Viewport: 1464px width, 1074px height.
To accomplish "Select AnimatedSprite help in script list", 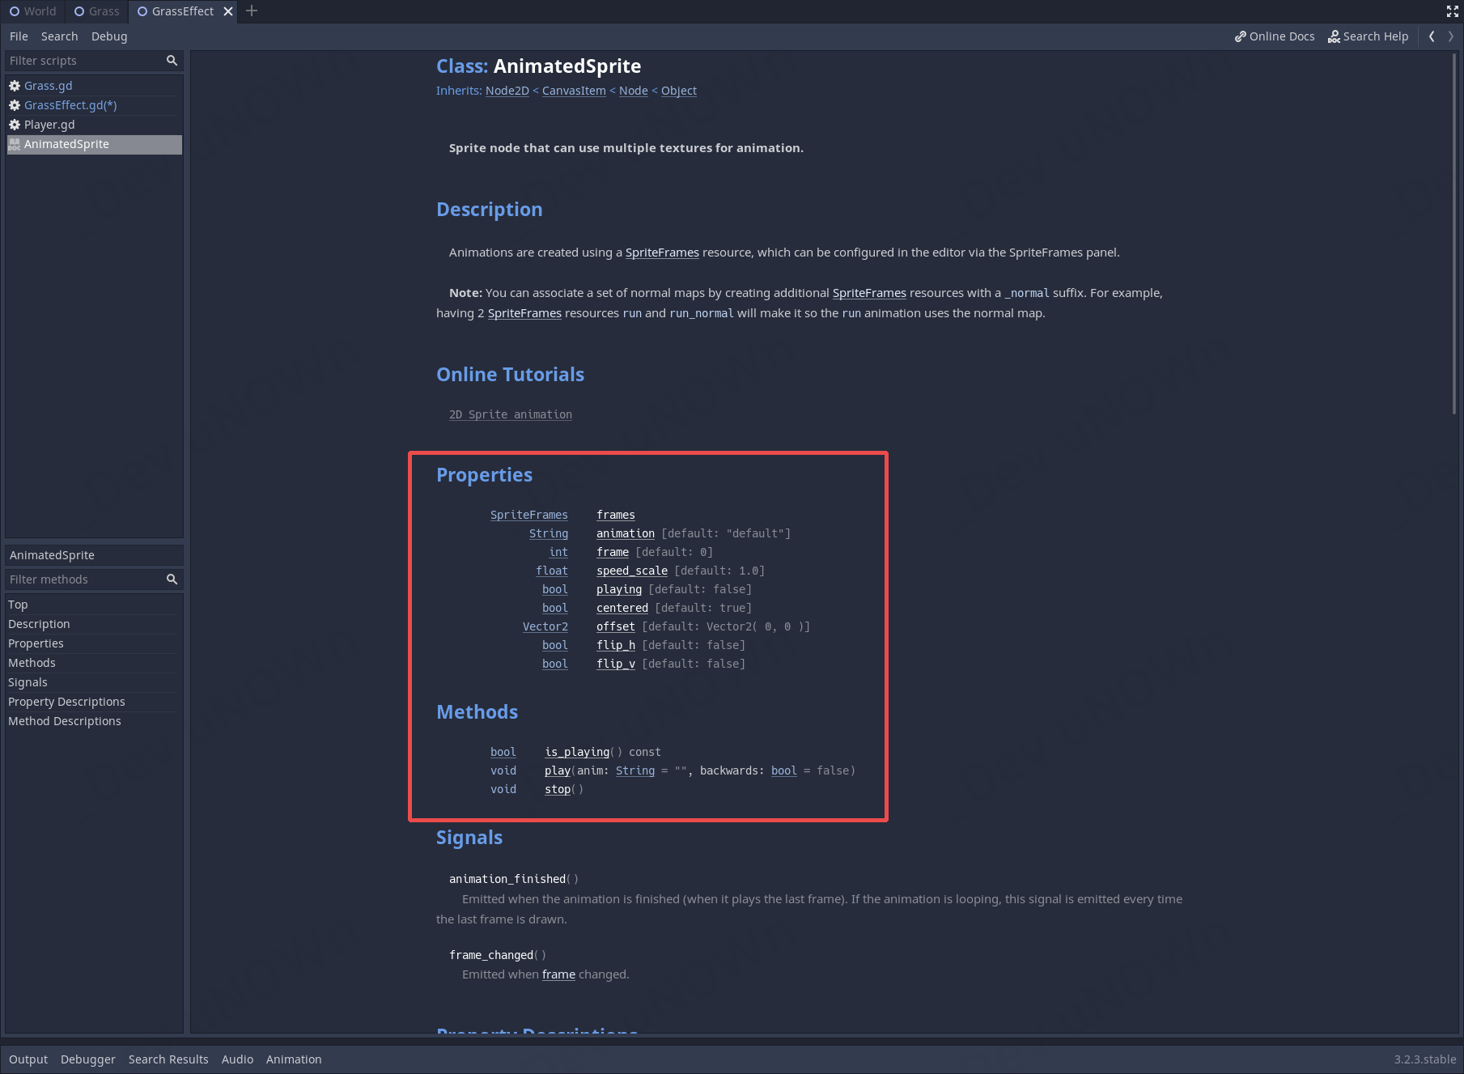I will (x=94, y=144).
